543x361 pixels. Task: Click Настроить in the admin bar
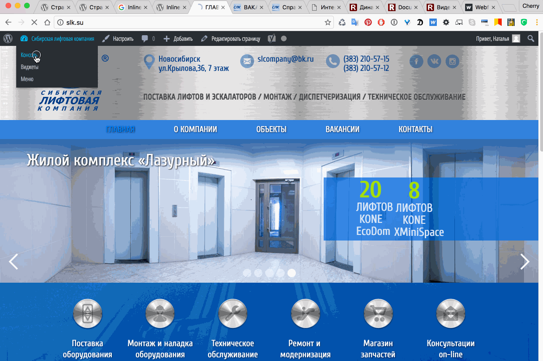tap(118, 39)
